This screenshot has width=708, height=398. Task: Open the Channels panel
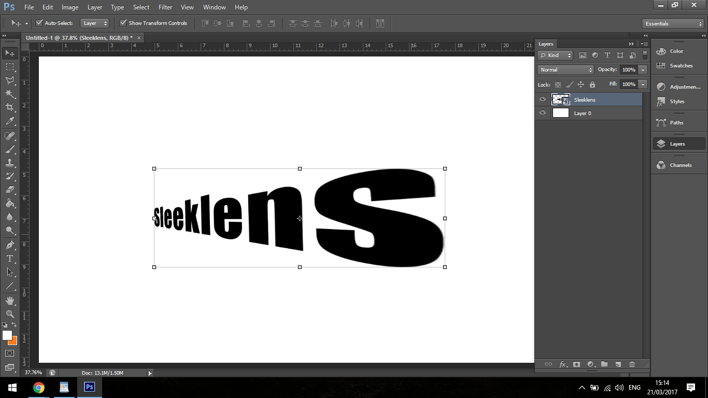(x=678, y=165)
